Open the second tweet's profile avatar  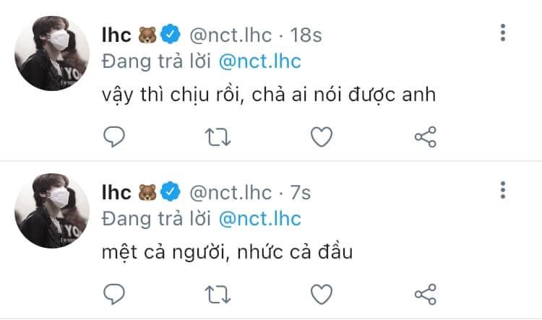click(x=52, y=210)
